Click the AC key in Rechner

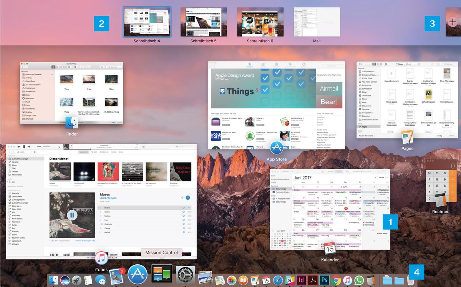click(x=430, y=173)
